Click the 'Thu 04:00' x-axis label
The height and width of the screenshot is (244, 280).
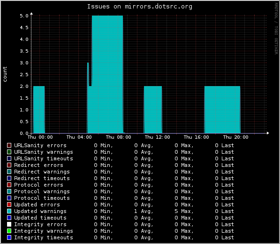click(x=79, y=137)
